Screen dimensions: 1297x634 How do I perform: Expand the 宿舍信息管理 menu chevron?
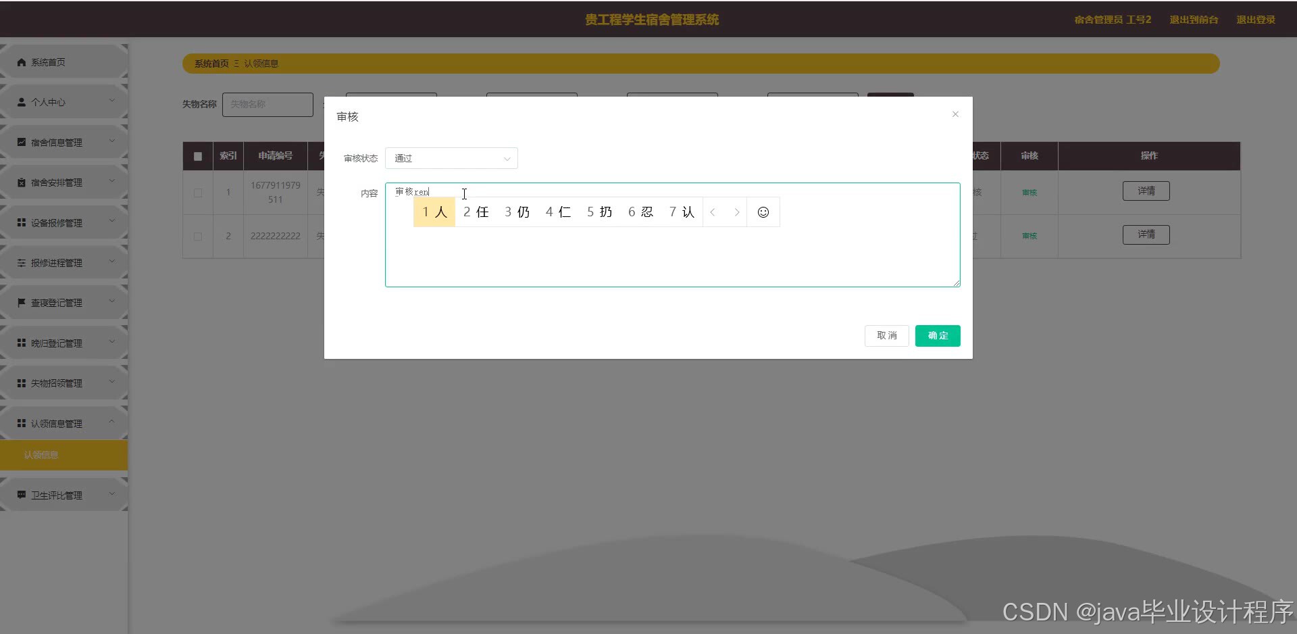pos(112,141)
